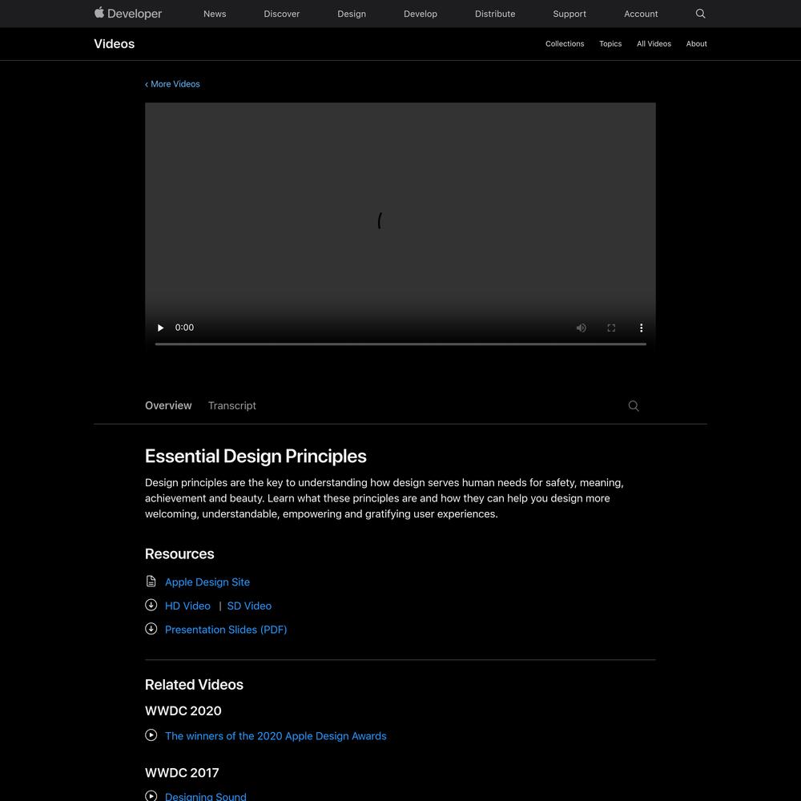Viewport: 801px width, 801px height.
Task: Click the Related Videos heading
Action: pos(194,685)
